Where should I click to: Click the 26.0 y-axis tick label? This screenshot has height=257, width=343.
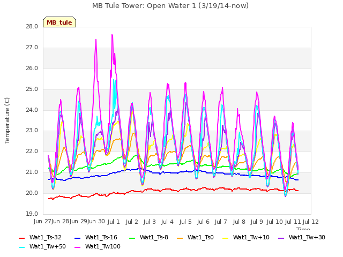pyautogui.click(x=32, y=69)
